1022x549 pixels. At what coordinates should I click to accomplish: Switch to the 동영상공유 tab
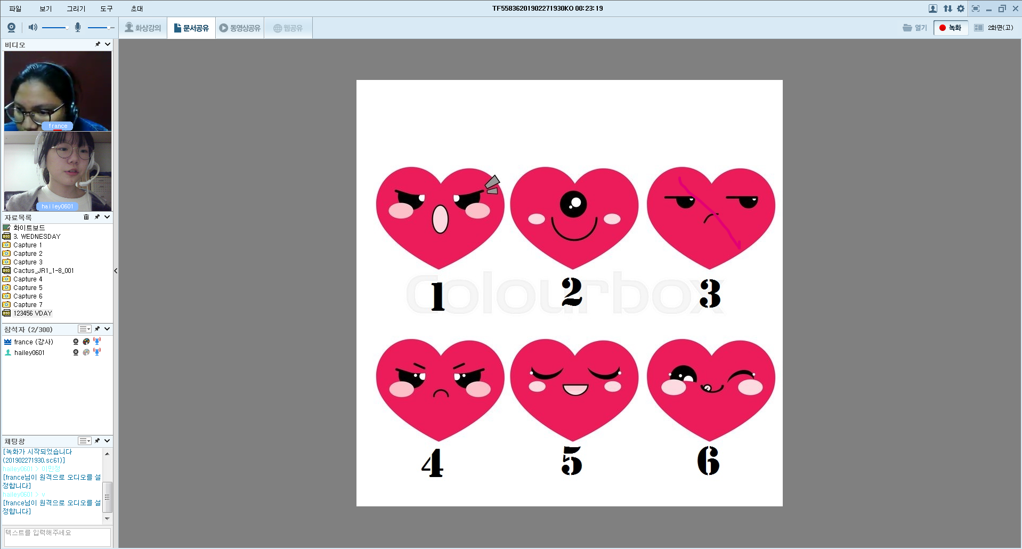[x=240, y=28]
